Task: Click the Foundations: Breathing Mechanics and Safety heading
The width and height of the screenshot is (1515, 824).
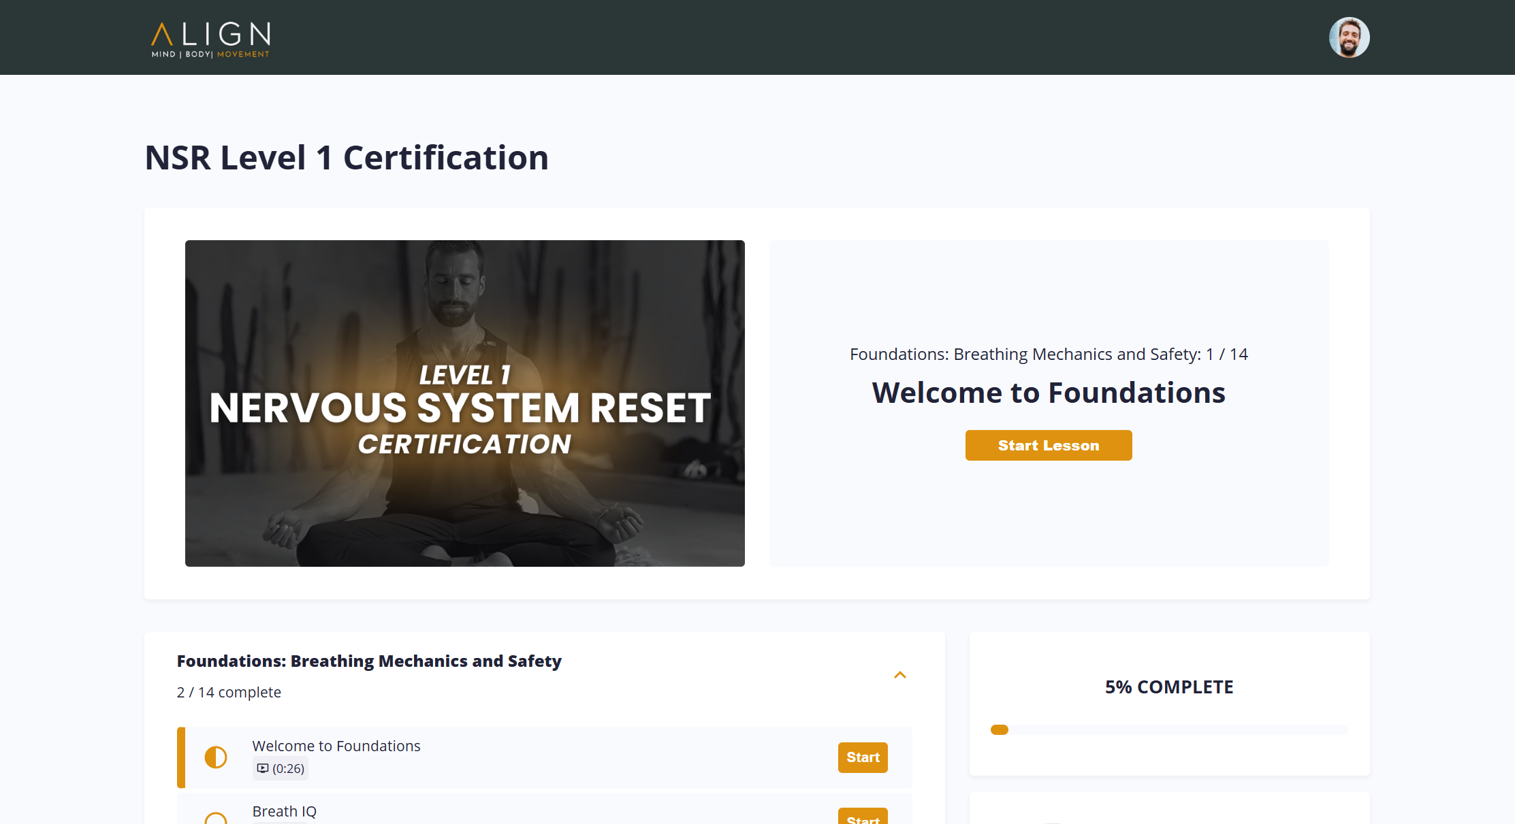Action: (x=369, y=661)
